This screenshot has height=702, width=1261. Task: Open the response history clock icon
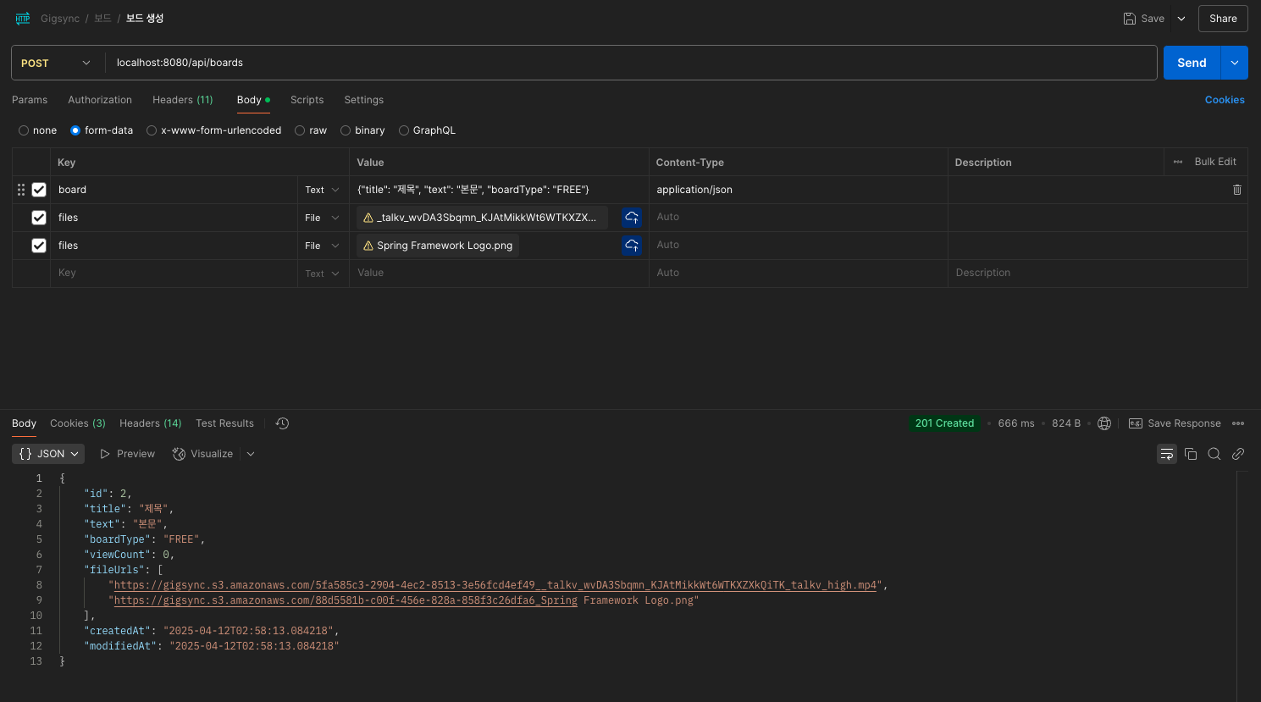[283, 423]
